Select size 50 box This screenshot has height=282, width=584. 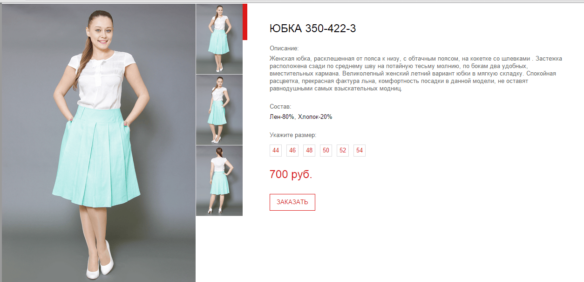pyautogui.click(x=326, y=151)
